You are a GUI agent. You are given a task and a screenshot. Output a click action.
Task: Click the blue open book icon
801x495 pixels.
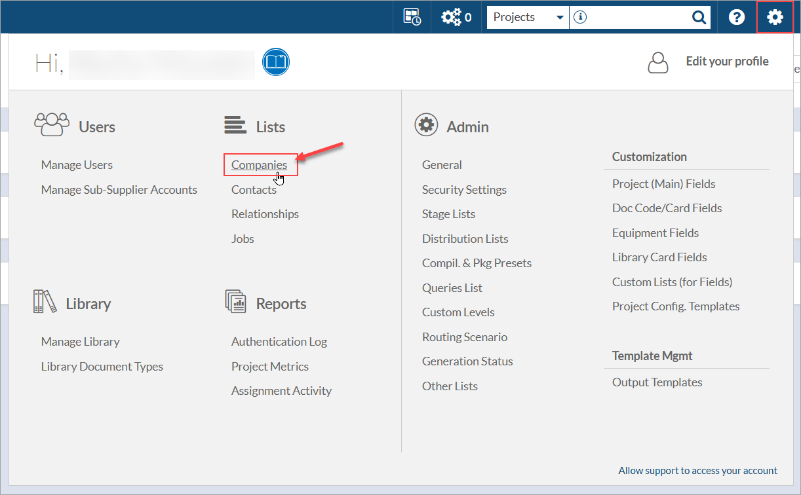[276, 62]
